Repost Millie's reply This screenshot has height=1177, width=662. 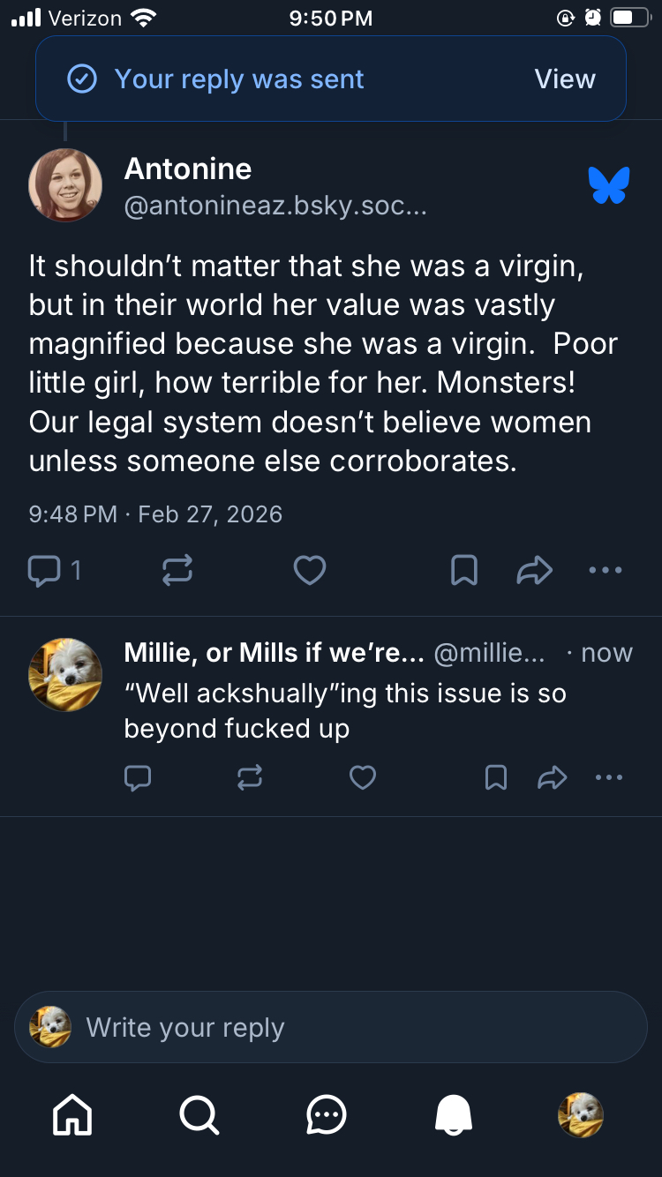coord(250,777)
